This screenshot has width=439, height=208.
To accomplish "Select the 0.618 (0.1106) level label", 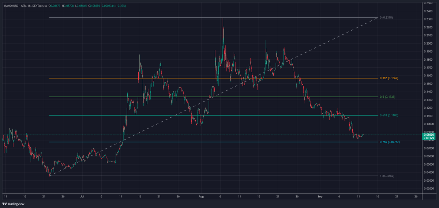I will [389, 116].
